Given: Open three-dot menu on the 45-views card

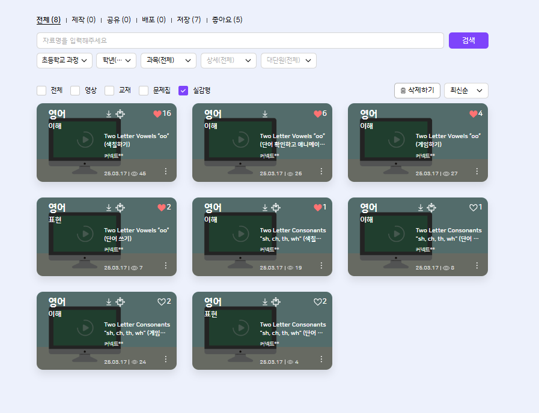Looking at the screenshot, I should coord(166,172).
